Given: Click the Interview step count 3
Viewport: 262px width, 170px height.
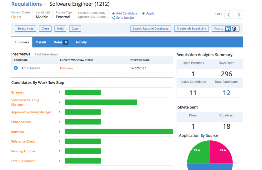Looking at the screenshot, I should tap(59, 132).
